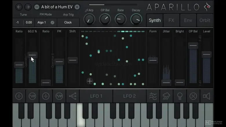
Task: Click the Operator I Ratio slider handle
Action: point(19,65)
